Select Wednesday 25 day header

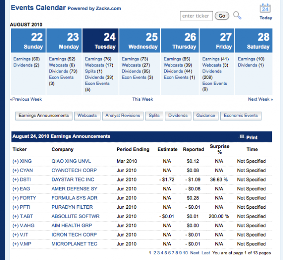140,40
